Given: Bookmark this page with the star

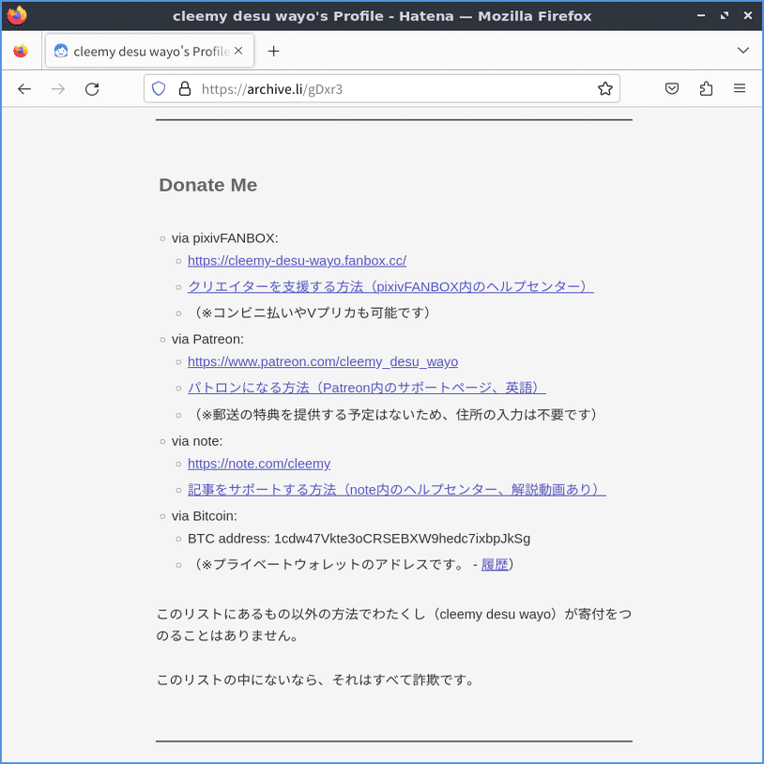Looking at the screenshot, I should [x=604, y=88].
